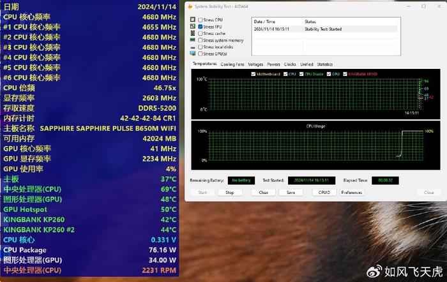Open the Preferences dialog
Viewport: 447px width, 282px height.
tap(351, 193)
